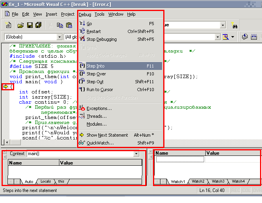Click the Cut scissors icon
Image resolution: width=262 pixels, height=203 pixels.
[x=50, y=25]
